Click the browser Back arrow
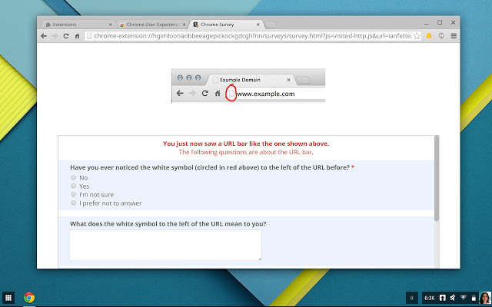492x307 pixels. (x=44, y=36)
